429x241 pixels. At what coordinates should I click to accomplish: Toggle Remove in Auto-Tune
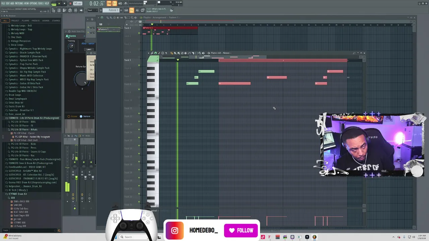pos(85,116)
